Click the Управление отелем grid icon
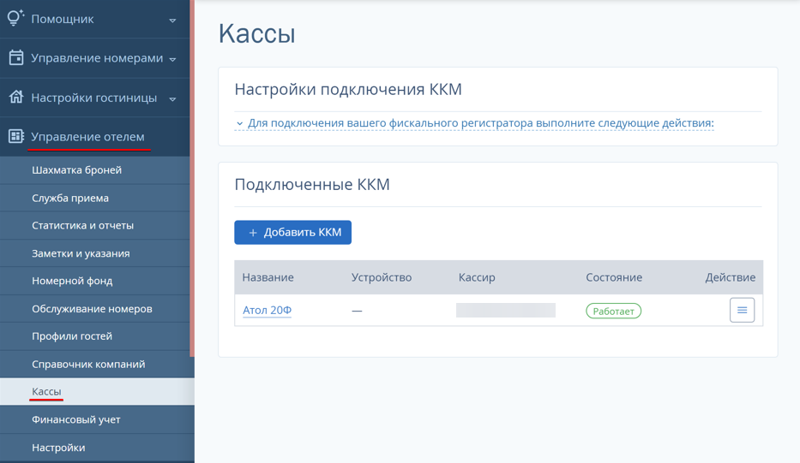This screenshot has height=463, width=800. [x=15, y=136]
